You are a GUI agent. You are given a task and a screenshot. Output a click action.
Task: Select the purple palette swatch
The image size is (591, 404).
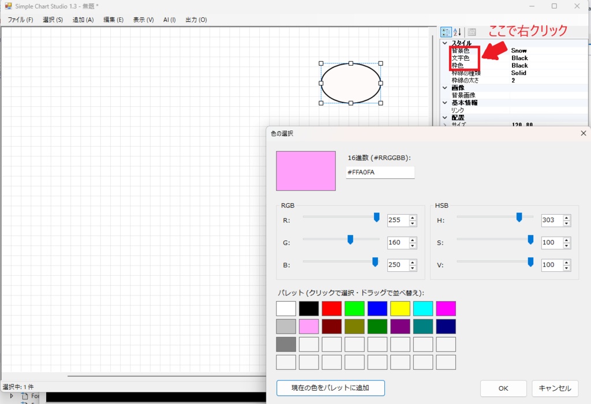401,326
